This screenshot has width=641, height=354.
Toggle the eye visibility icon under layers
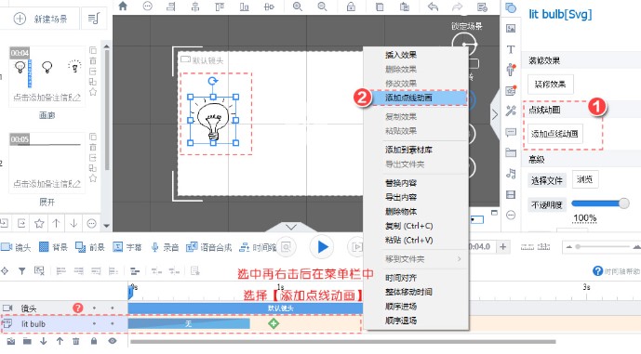[x=113, y=341]
